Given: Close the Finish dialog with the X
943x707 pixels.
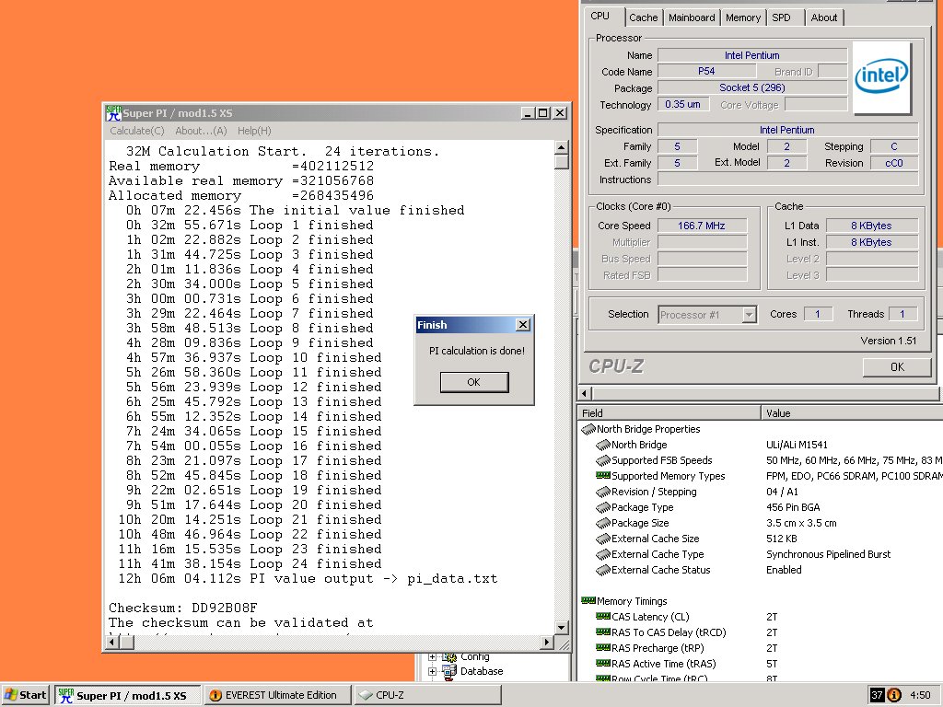Looking at the screenshot, I should click(x=523, y=325).
